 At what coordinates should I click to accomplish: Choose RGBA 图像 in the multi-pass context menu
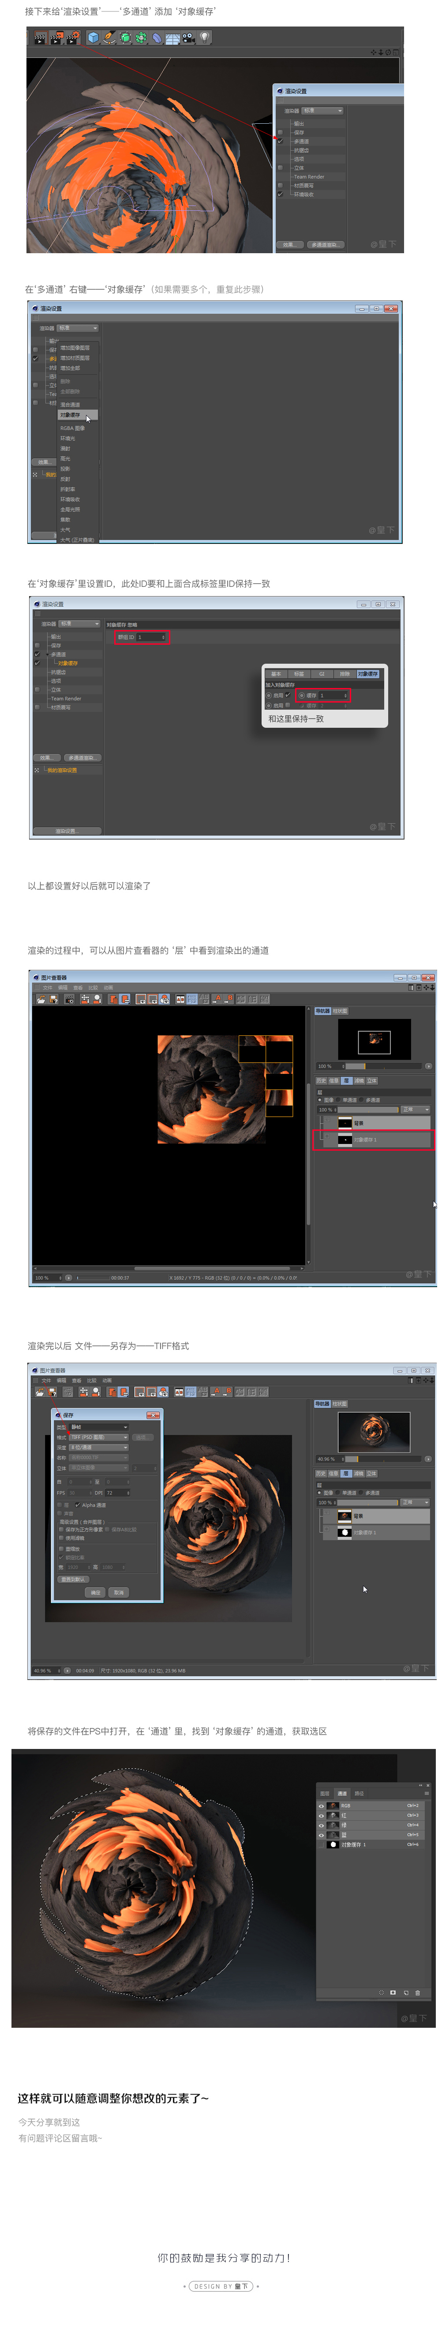[x=73, y=428]
